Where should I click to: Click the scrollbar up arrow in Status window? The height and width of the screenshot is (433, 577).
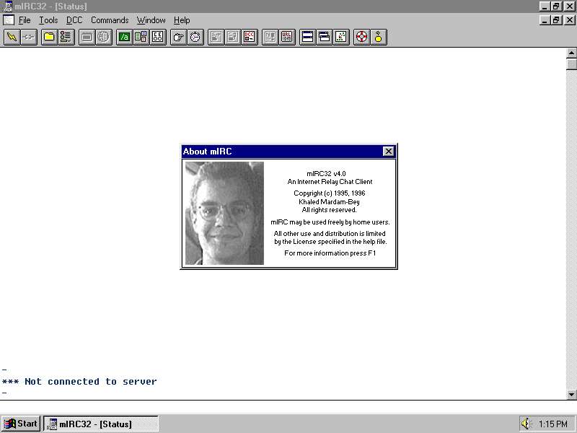pos(571,53)
